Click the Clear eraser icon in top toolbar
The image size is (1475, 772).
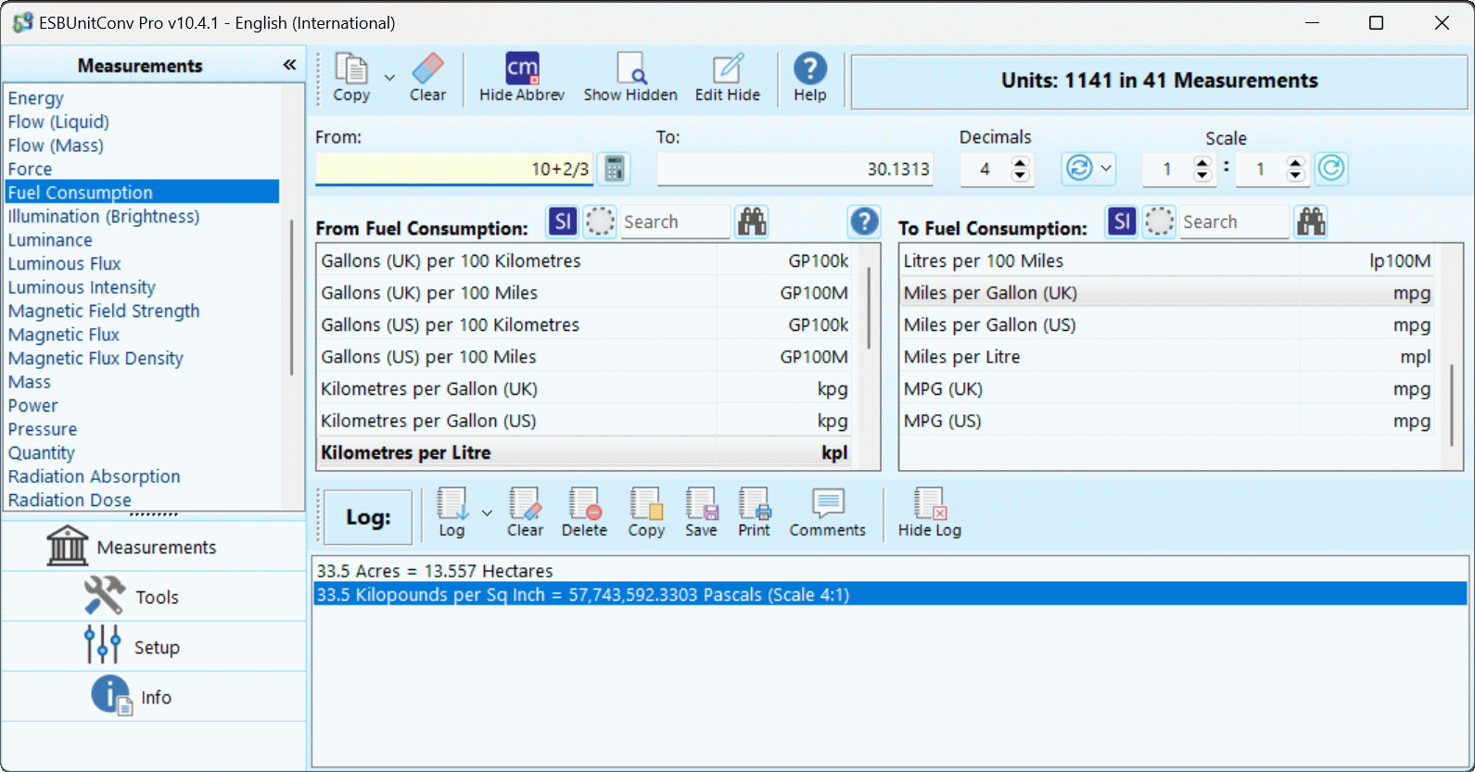click(427, 78)
